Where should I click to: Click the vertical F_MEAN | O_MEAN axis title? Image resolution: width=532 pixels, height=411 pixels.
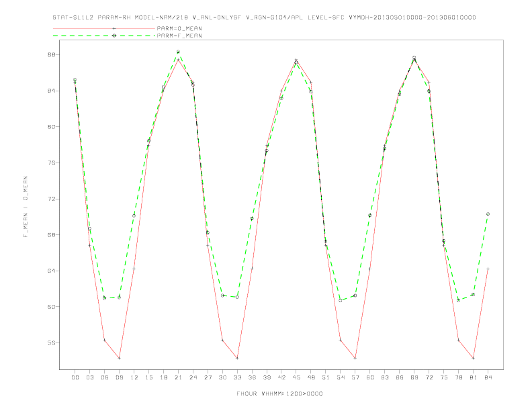coord(26,207)
